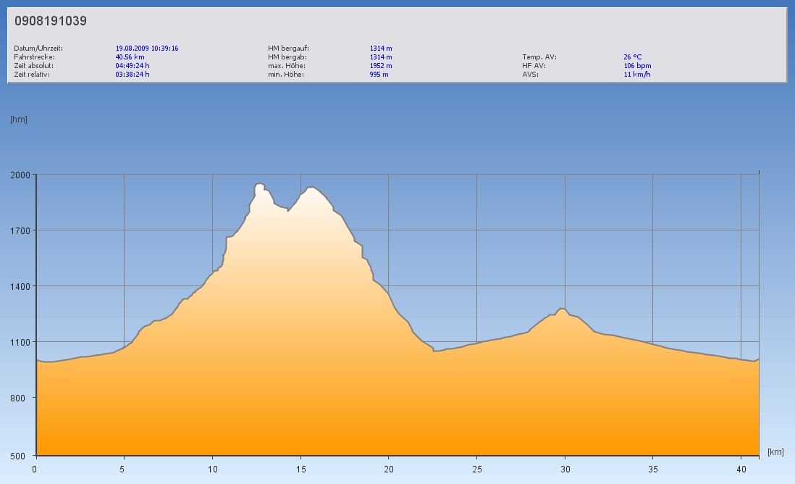Click the 800 tick on the height axis
795x484 pixels.
(21, 399)
